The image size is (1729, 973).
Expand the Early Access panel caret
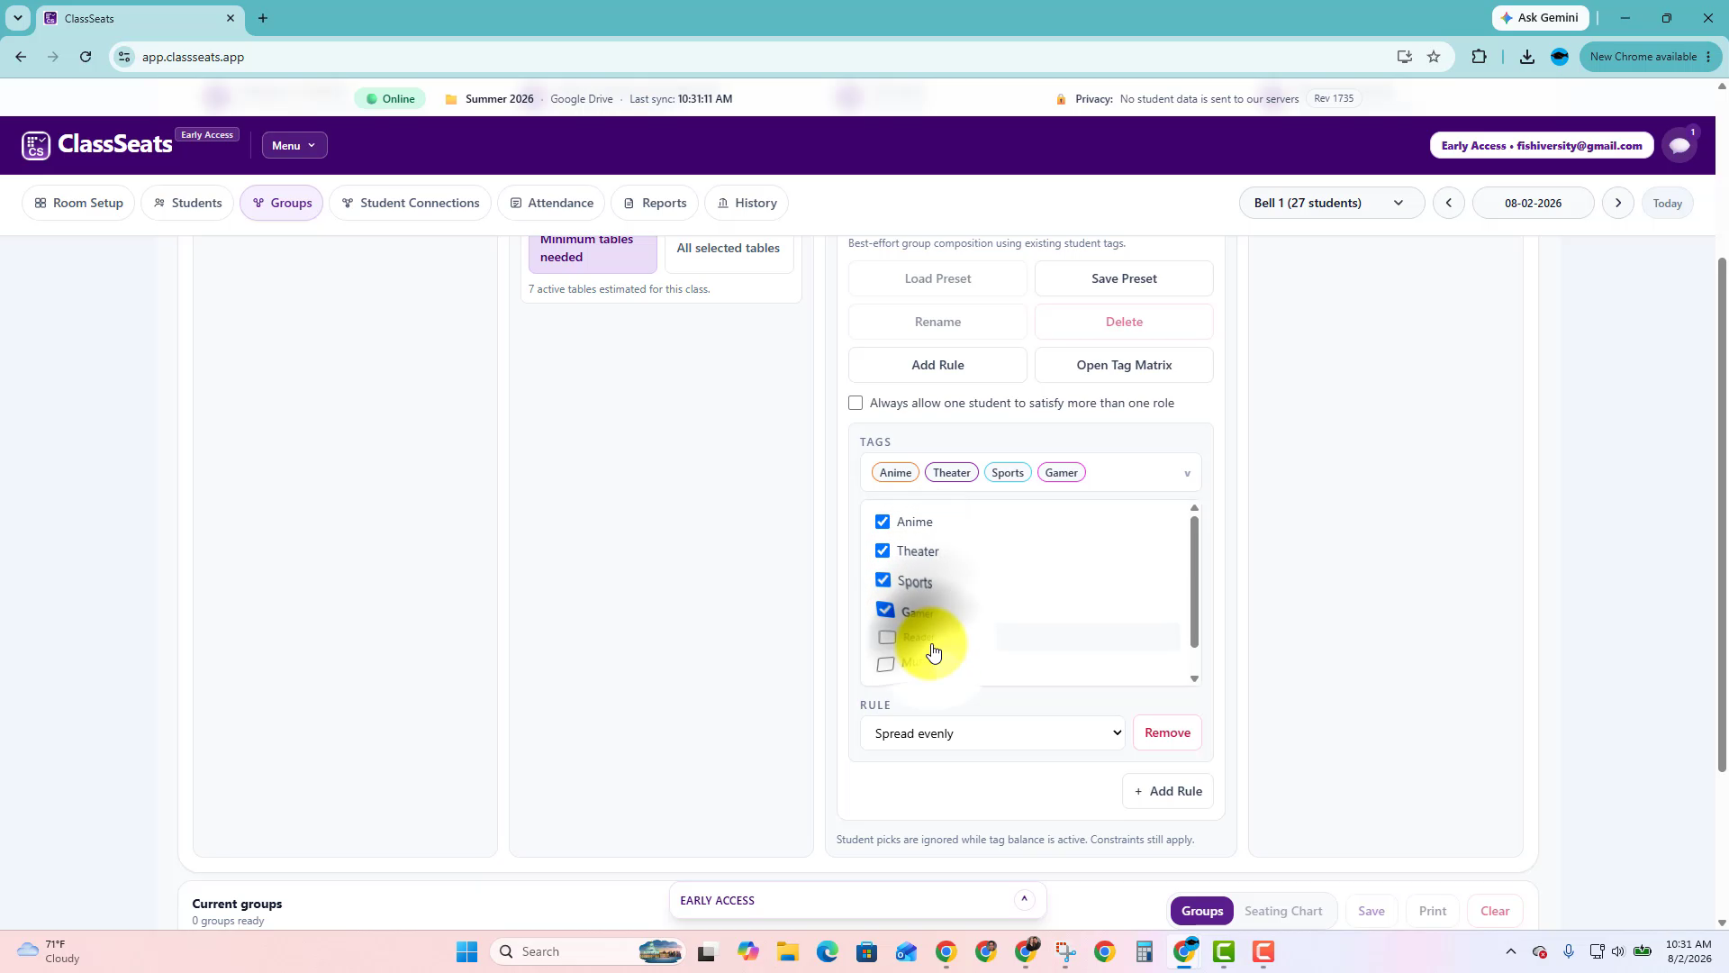(x=1024, y=899)
